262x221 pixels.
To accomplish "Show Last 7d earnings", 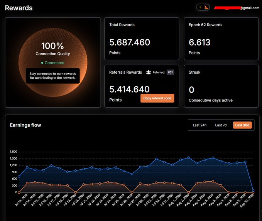I will 221,125.
